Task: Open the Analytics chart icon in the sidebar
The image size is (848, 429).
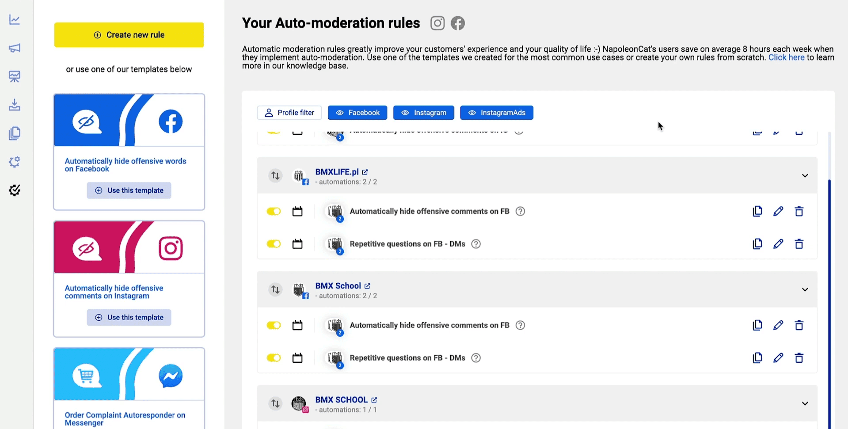Action: (x=15, y=19)
